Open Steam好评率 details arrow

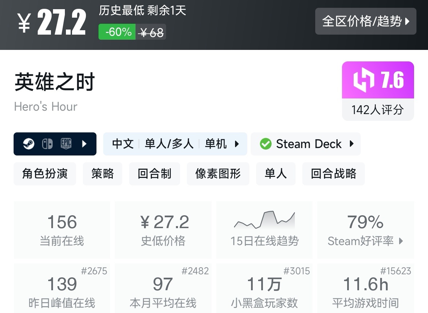pyautogui.click(x=401, y=241)
